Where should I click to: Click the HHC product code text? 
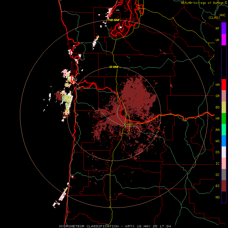pyautogui.click(x=223, y=15)
